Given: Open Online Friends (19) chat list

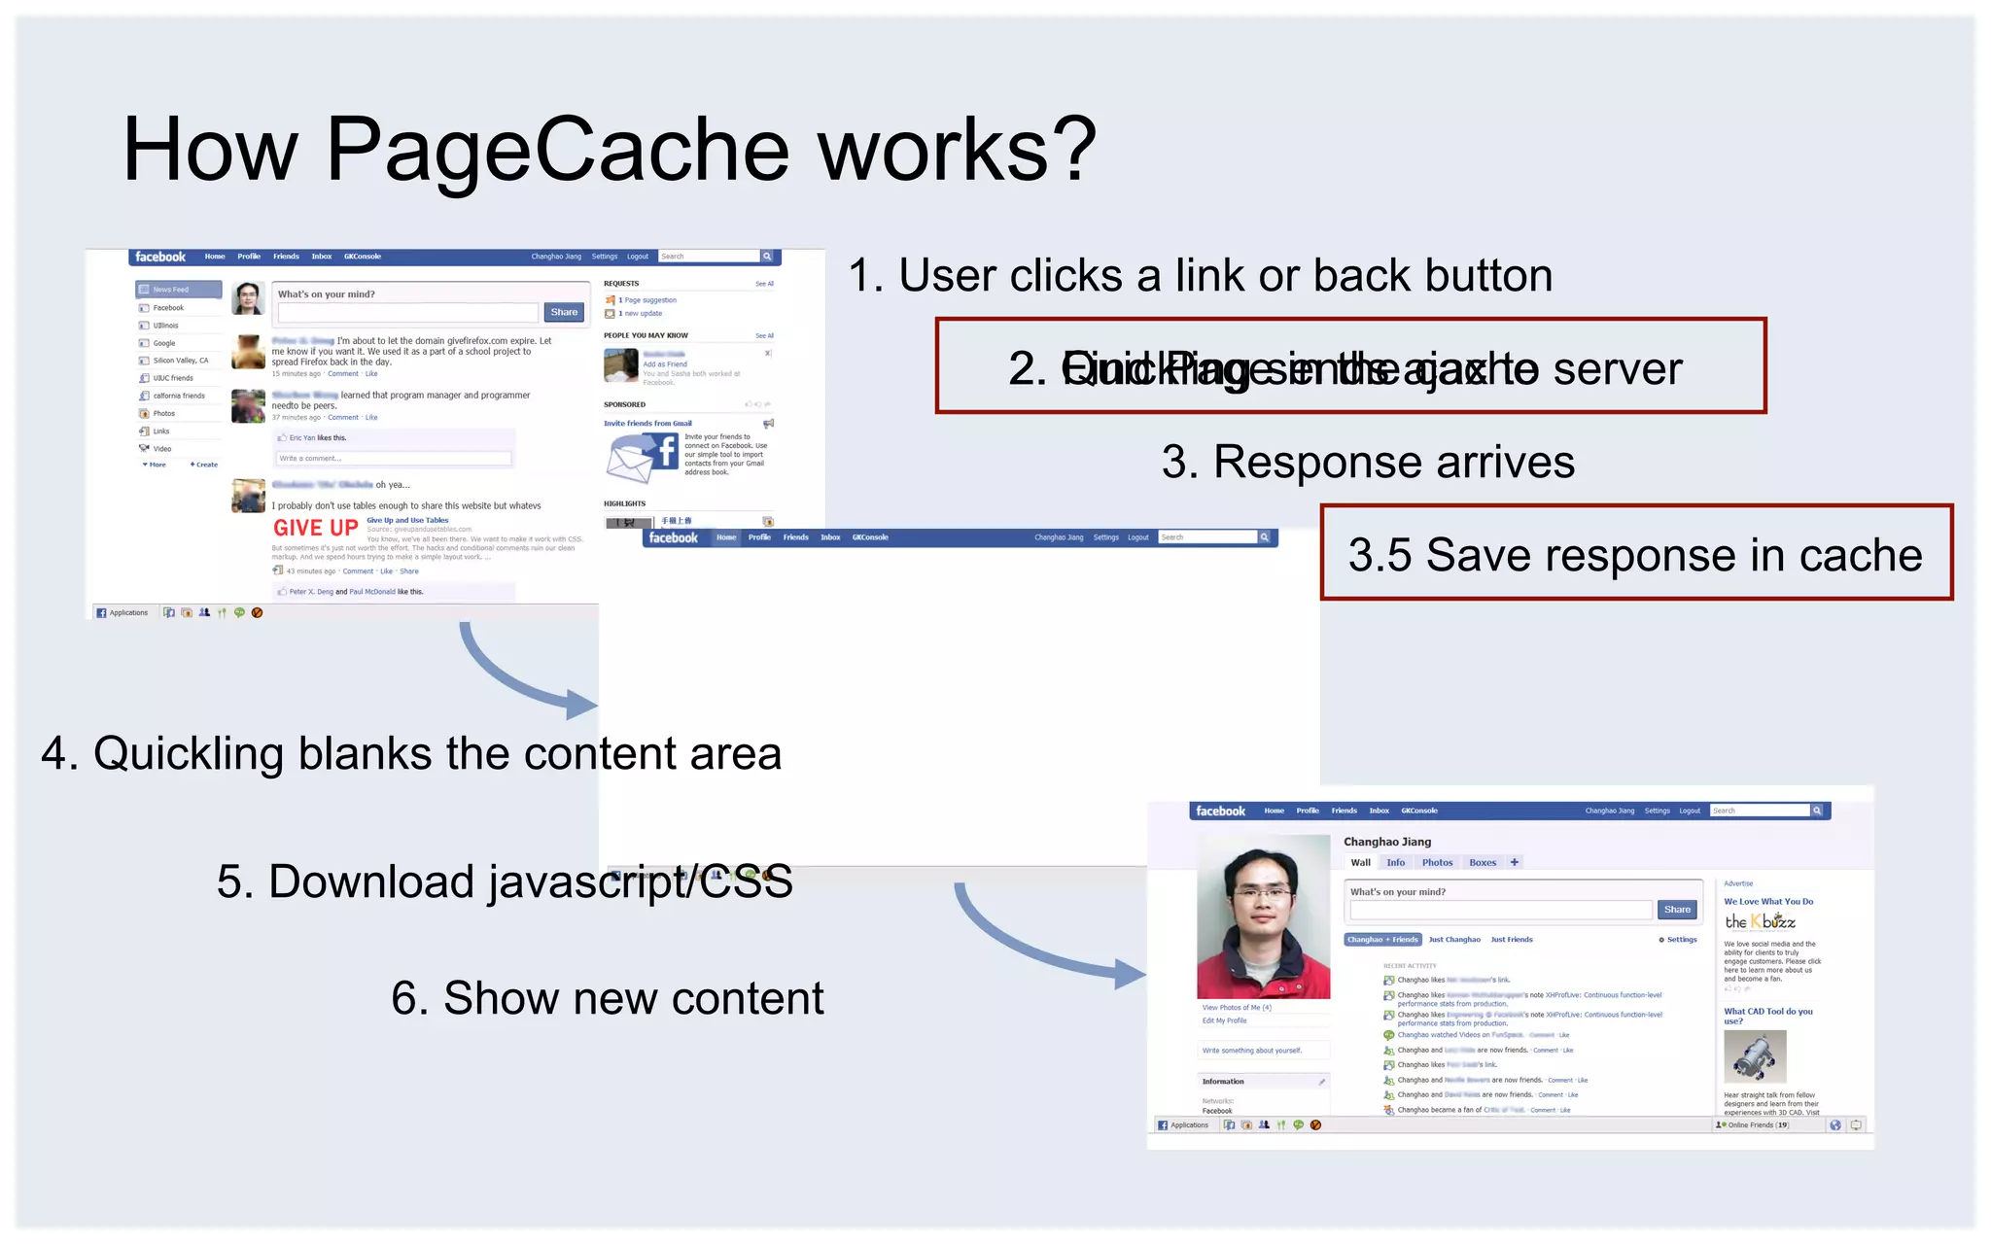Looking at the screenshot, I should [x=1753, y=1125].
